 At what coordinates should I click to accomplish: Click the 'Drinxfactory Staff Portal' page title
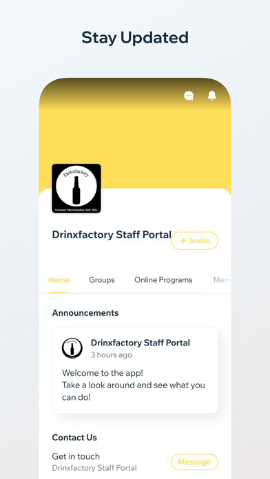coord(112,235)
